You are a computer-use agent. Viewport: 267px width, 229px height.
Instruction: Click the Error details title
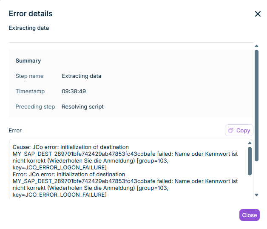tap(31, 14)
